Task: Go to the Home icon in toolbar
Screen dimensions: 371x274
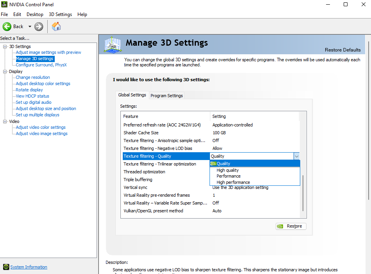Action: [x=56, y=27]
